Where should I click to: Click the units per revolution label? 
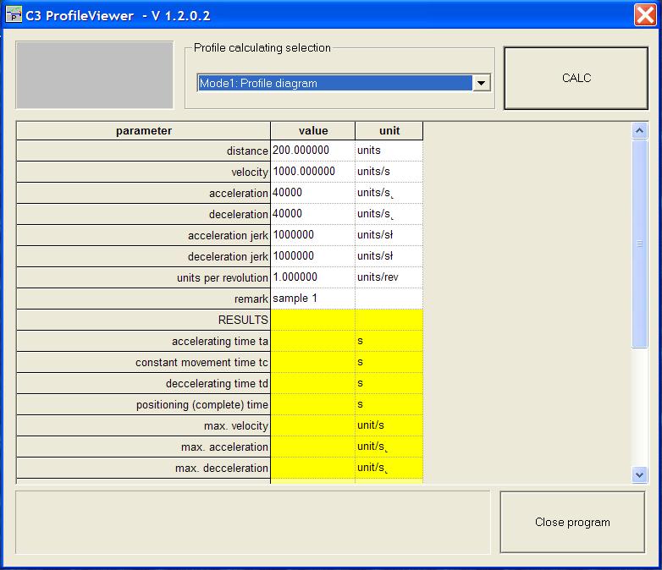click(144, 277)
